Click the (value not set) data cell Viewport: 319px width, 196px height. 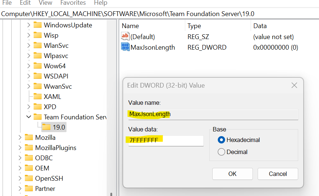coord(273,37)
